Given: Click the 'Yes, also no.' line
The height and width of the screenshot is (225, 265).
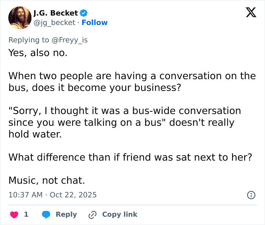Looking at the screenshot, I should point(38,53).
